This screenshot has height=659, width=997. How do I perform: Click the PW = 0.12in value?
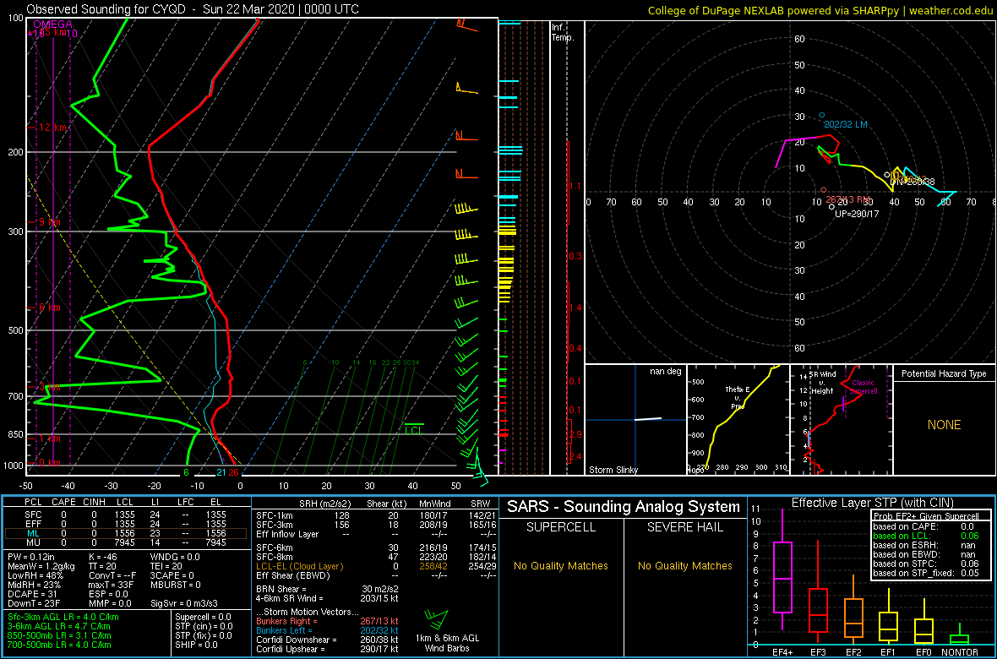pos(34,558)
